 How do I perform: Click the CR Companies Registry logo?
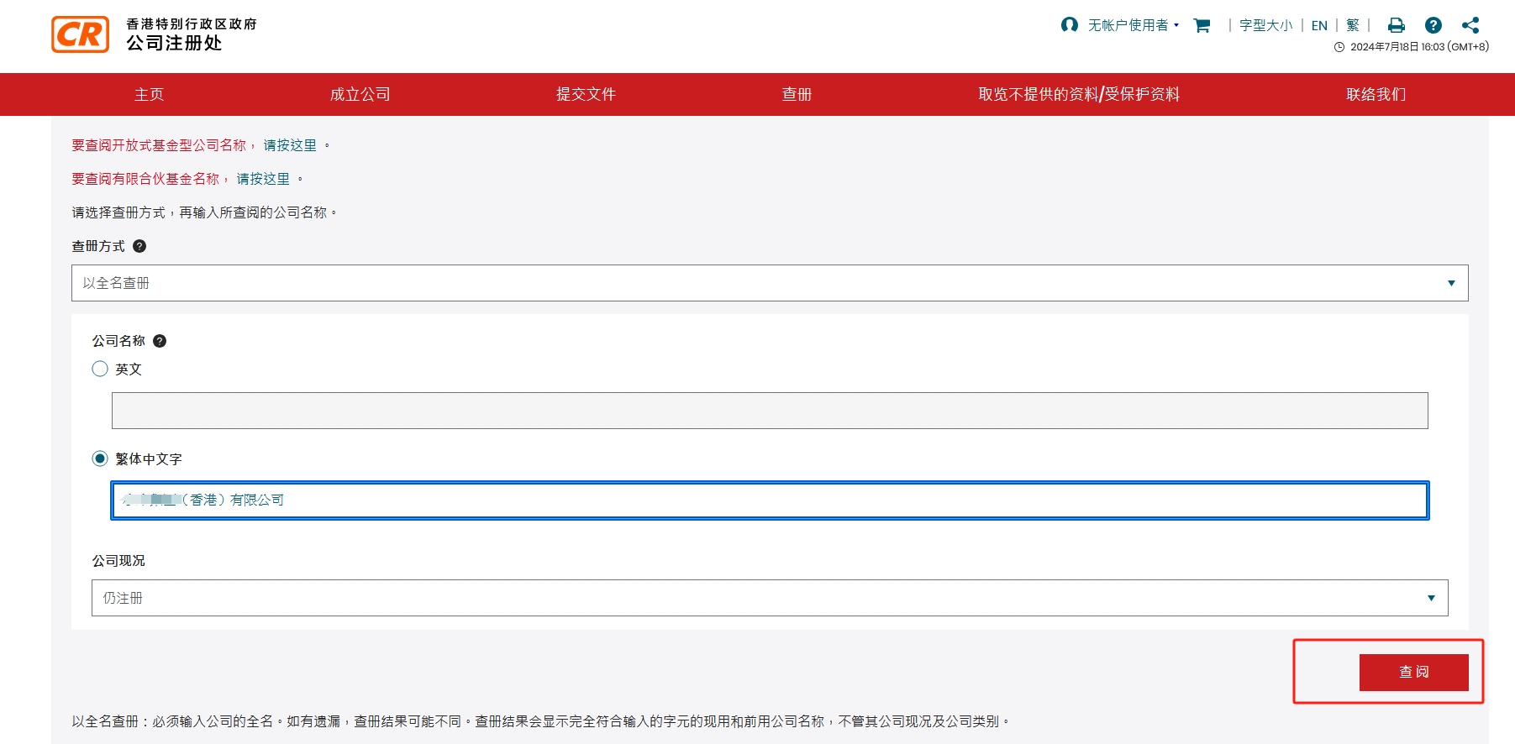tap(81, 34)
